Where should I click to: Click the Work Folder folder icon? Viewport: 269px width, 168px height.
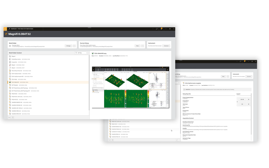click(x=10, y=46)
